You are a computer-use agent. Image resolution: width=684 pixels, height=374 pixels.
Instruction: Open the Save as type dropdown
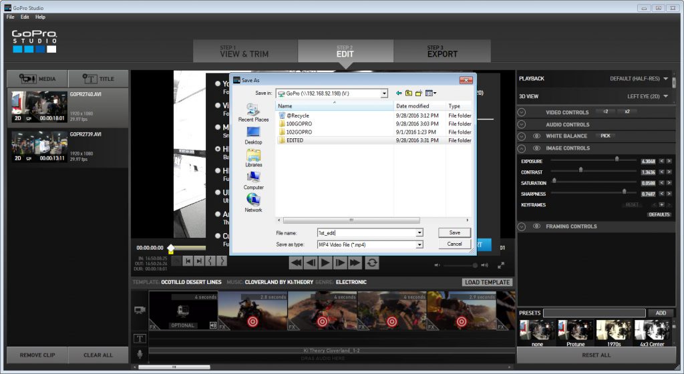click(419, 244)
